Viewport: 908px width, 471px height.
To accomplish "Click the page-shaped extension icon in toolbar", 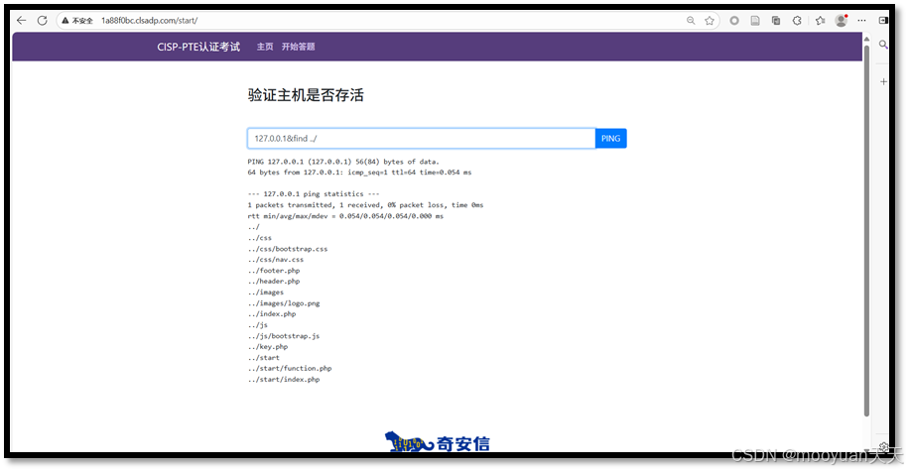I will coord(755,20).
